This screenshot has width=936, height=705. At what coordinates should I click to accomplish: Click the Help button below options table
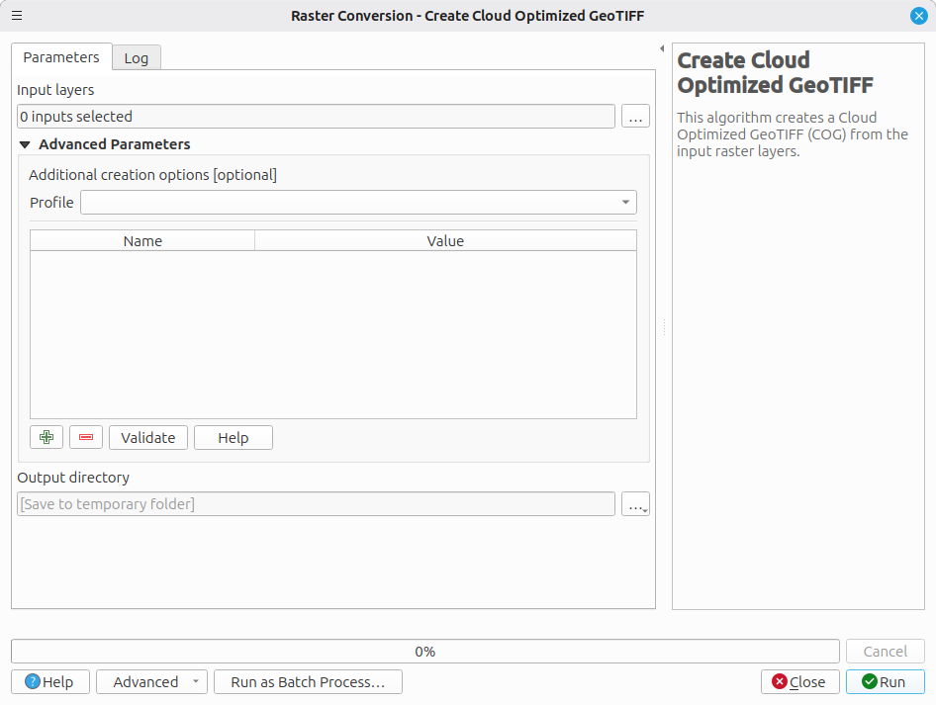(x=233, y=438)
